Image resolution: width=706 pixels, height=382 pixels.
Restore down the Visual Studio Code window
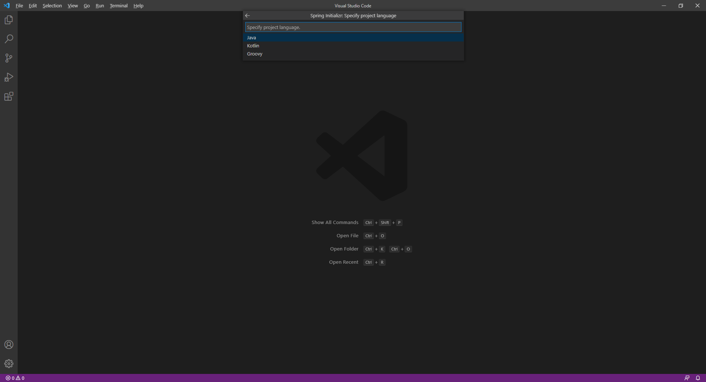pyautogui.click(x=681, y=6)
